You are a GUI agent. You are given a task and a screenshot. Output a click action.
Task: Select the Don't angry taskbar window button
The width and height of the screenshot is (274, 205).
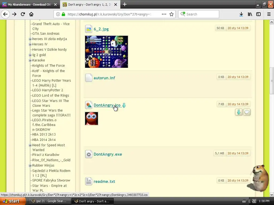(x=92, y=201)
